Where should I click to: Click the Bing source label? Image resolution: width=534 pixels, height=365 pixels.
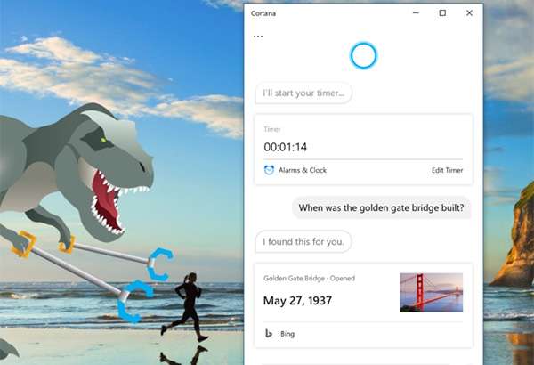pos(287,334)
